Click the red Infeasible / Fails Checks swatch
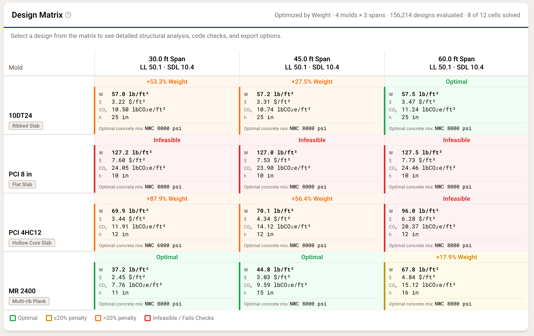 [148, 318]
